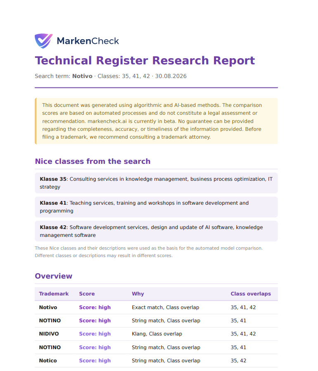The height and width of the screenshot is (371, 318).
Task: Click the 'Class overlaps' column header
Action: (x=251, y=294)
